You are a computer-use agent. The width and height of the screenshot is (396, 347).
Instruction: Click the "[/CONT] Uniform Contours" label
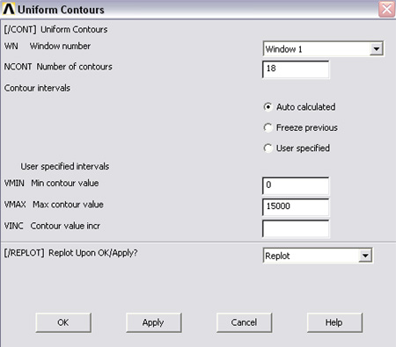(55, 30)
